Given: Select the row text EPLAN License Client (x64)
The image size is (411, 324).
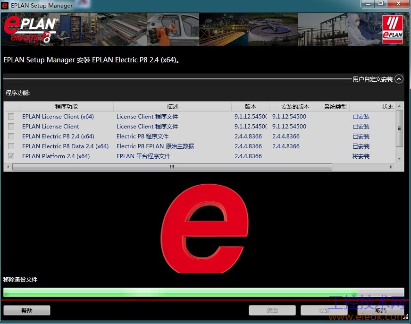Looking at the screenshot, I should [x=58, y=117].
